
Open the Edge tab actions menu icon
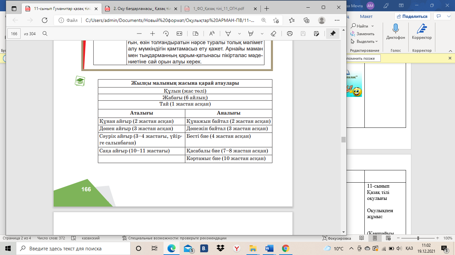coord(14,9)
